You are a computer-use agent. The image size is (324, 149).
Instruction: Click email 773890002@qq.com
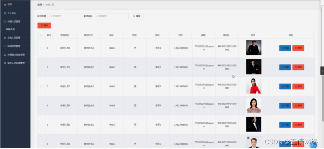(x=204, y=67)
